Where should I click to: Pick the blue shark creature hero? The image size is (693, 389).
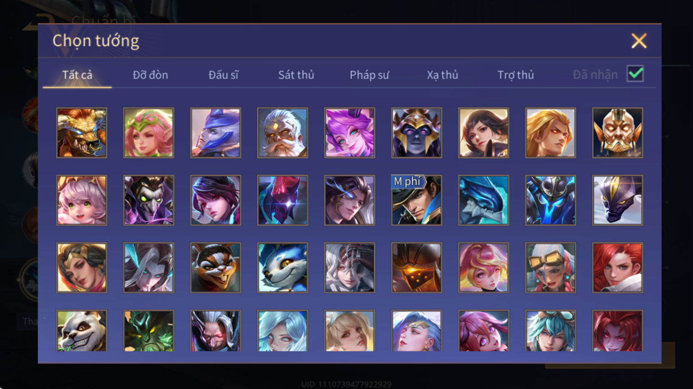483,200
